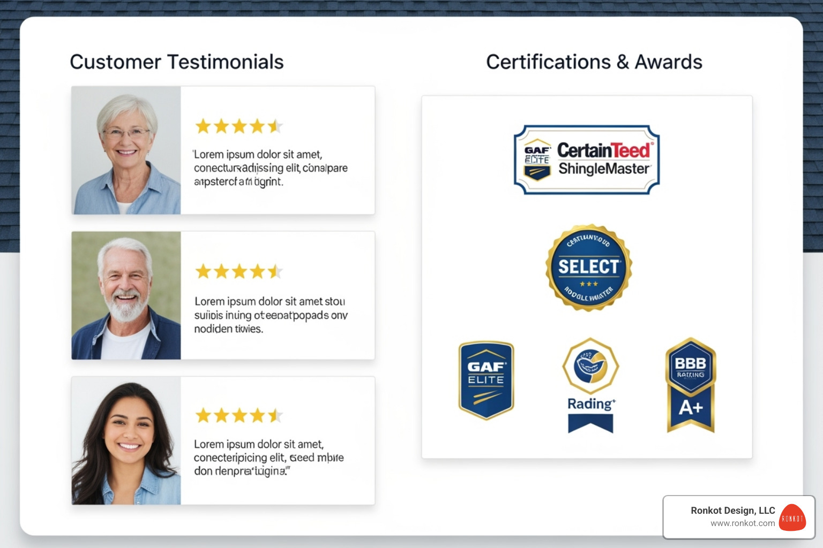This screenshot has height=548, width=823.
Task: Click the CertainTeed ShingleMaster badge
Action: [587, 159]
